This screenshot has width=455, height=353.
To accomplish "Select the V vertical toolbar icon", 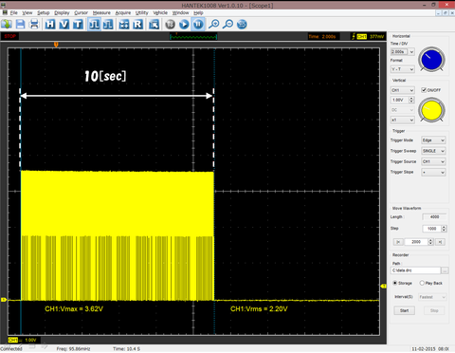I will 64,24.
